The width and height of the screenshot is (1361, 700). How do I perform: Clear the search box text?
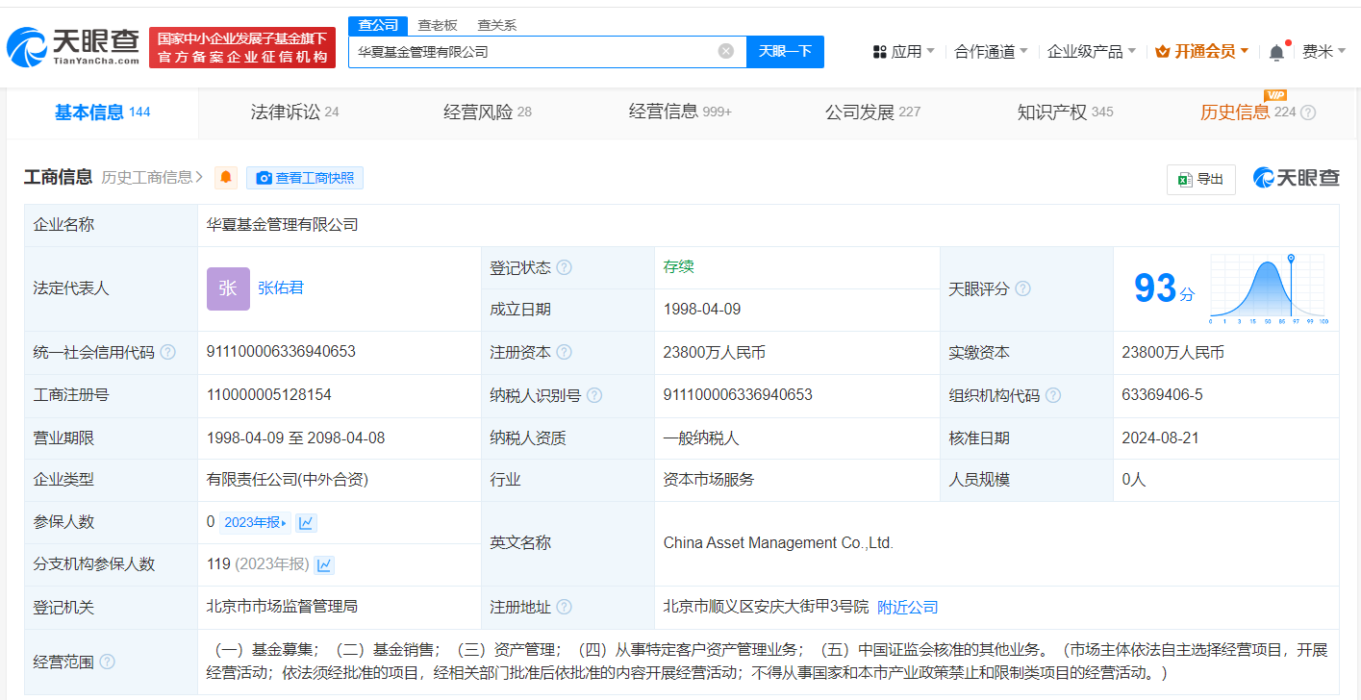click(x=726, y=51)
